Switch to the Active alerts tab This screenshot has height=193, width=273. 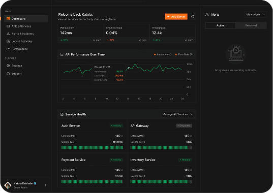[x=220, y=25]
